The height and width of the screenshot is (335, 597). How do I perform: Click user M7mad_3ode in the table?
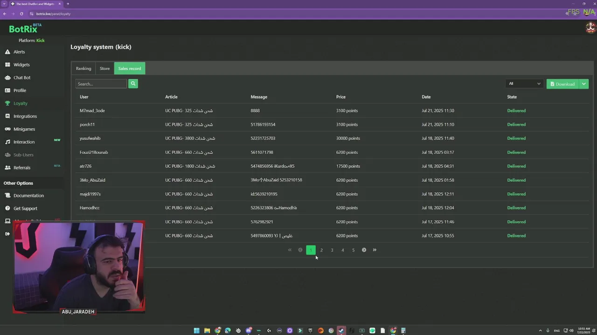pos(92,111)
